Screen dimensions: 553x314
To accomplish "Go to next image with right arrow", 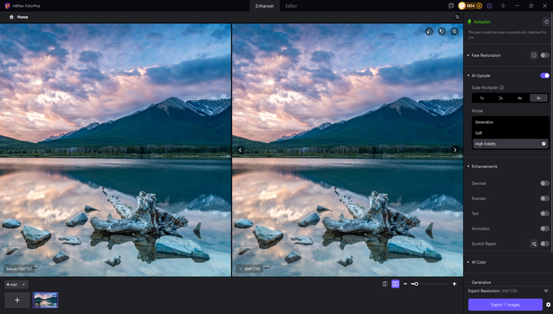I will [x=455, y=150].
